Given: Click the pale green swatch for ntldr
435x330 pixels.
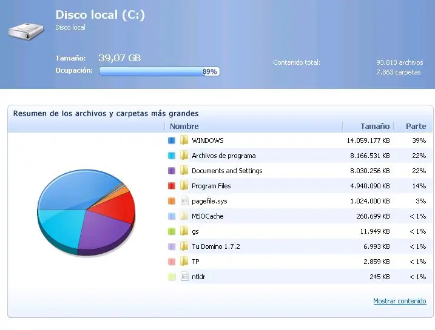Looking at the screenshot, I should coord(172,277).
